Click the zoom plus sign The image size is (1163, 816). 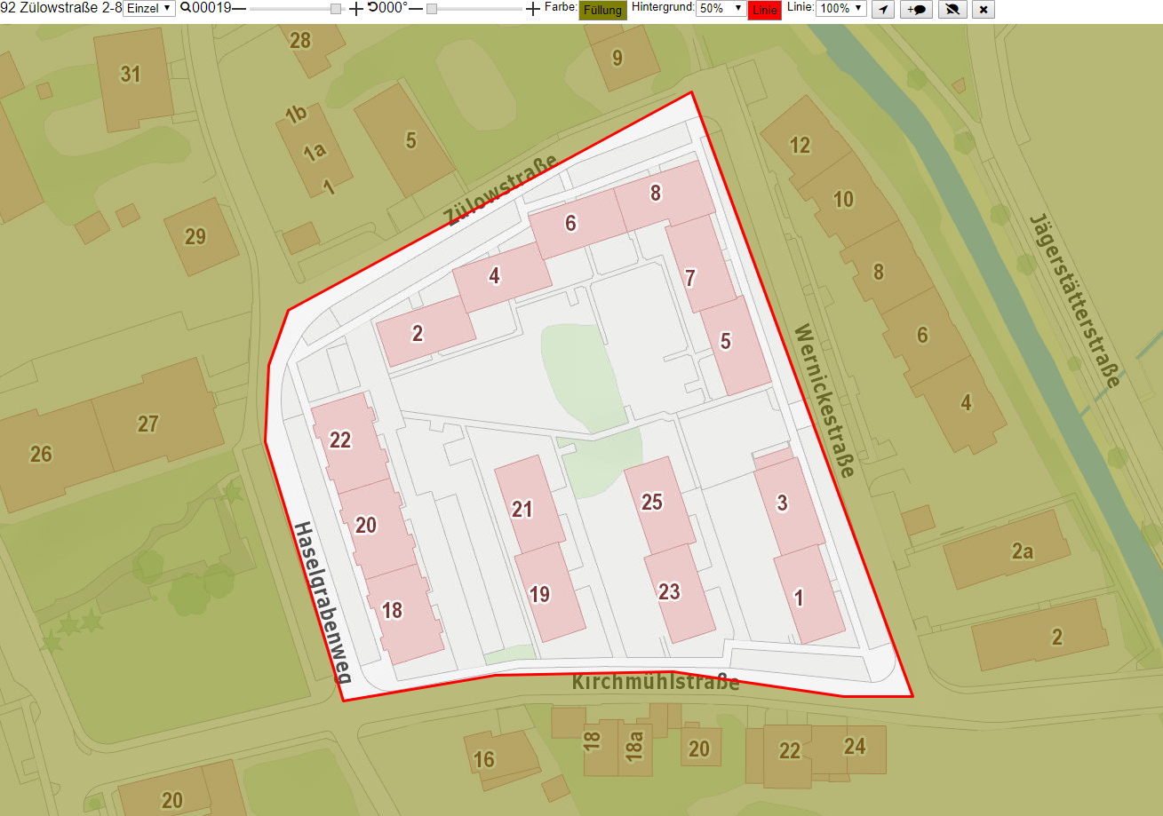(356, 9)
